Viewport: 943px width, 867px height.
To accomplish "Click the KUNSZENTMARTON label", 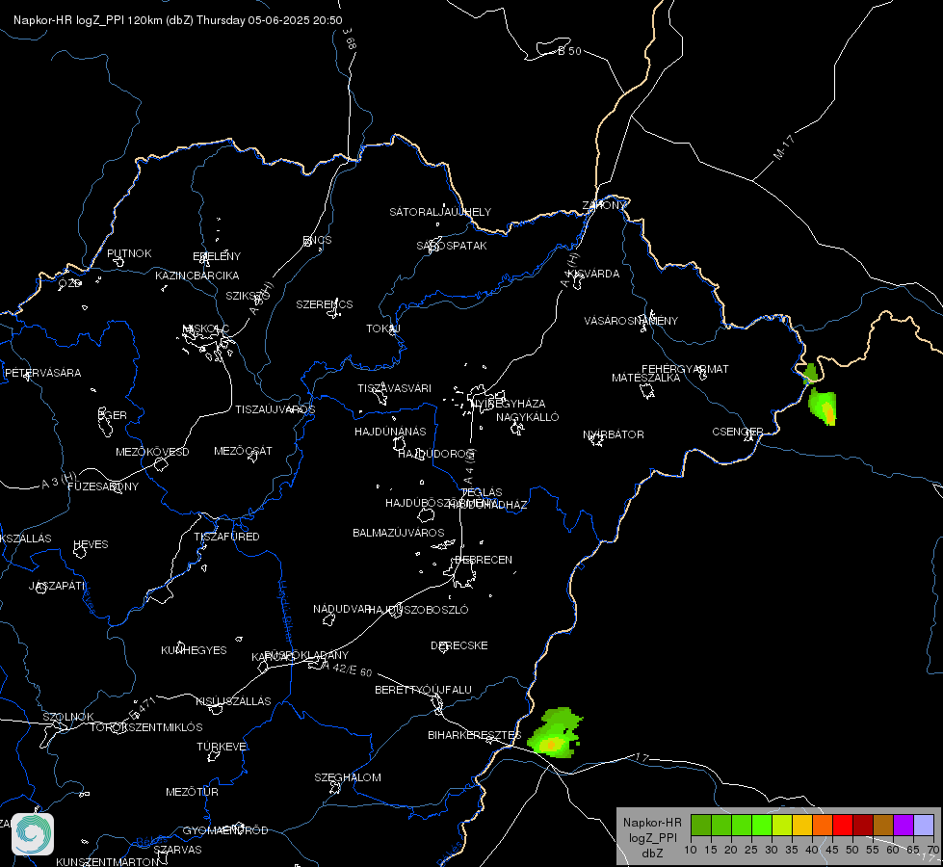I will coord(108,862).
